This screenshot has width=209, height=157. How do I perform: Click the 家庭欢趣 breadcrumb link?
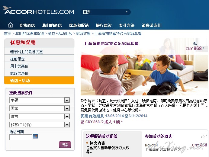[x=83, y=34]
